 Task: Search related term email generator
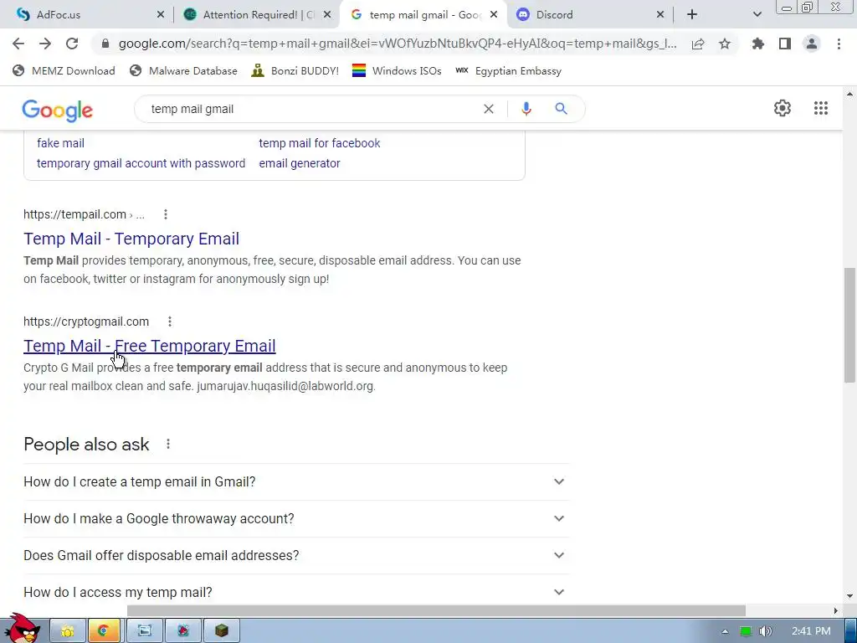300,163
